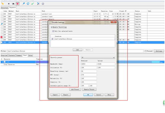Click the Upload utilisation field
This screenshot has width=165, height=113.
(106, 68)
